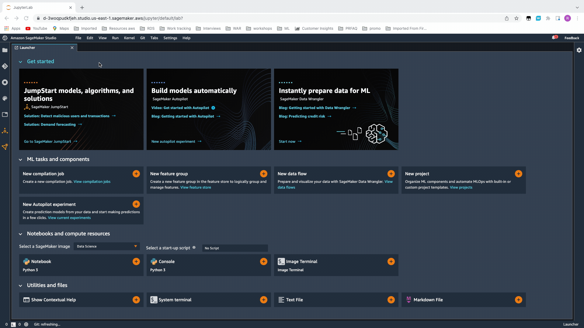Click start-up script info icon
This screenshot has height=328, width=584.
click(x=194, y=248)
